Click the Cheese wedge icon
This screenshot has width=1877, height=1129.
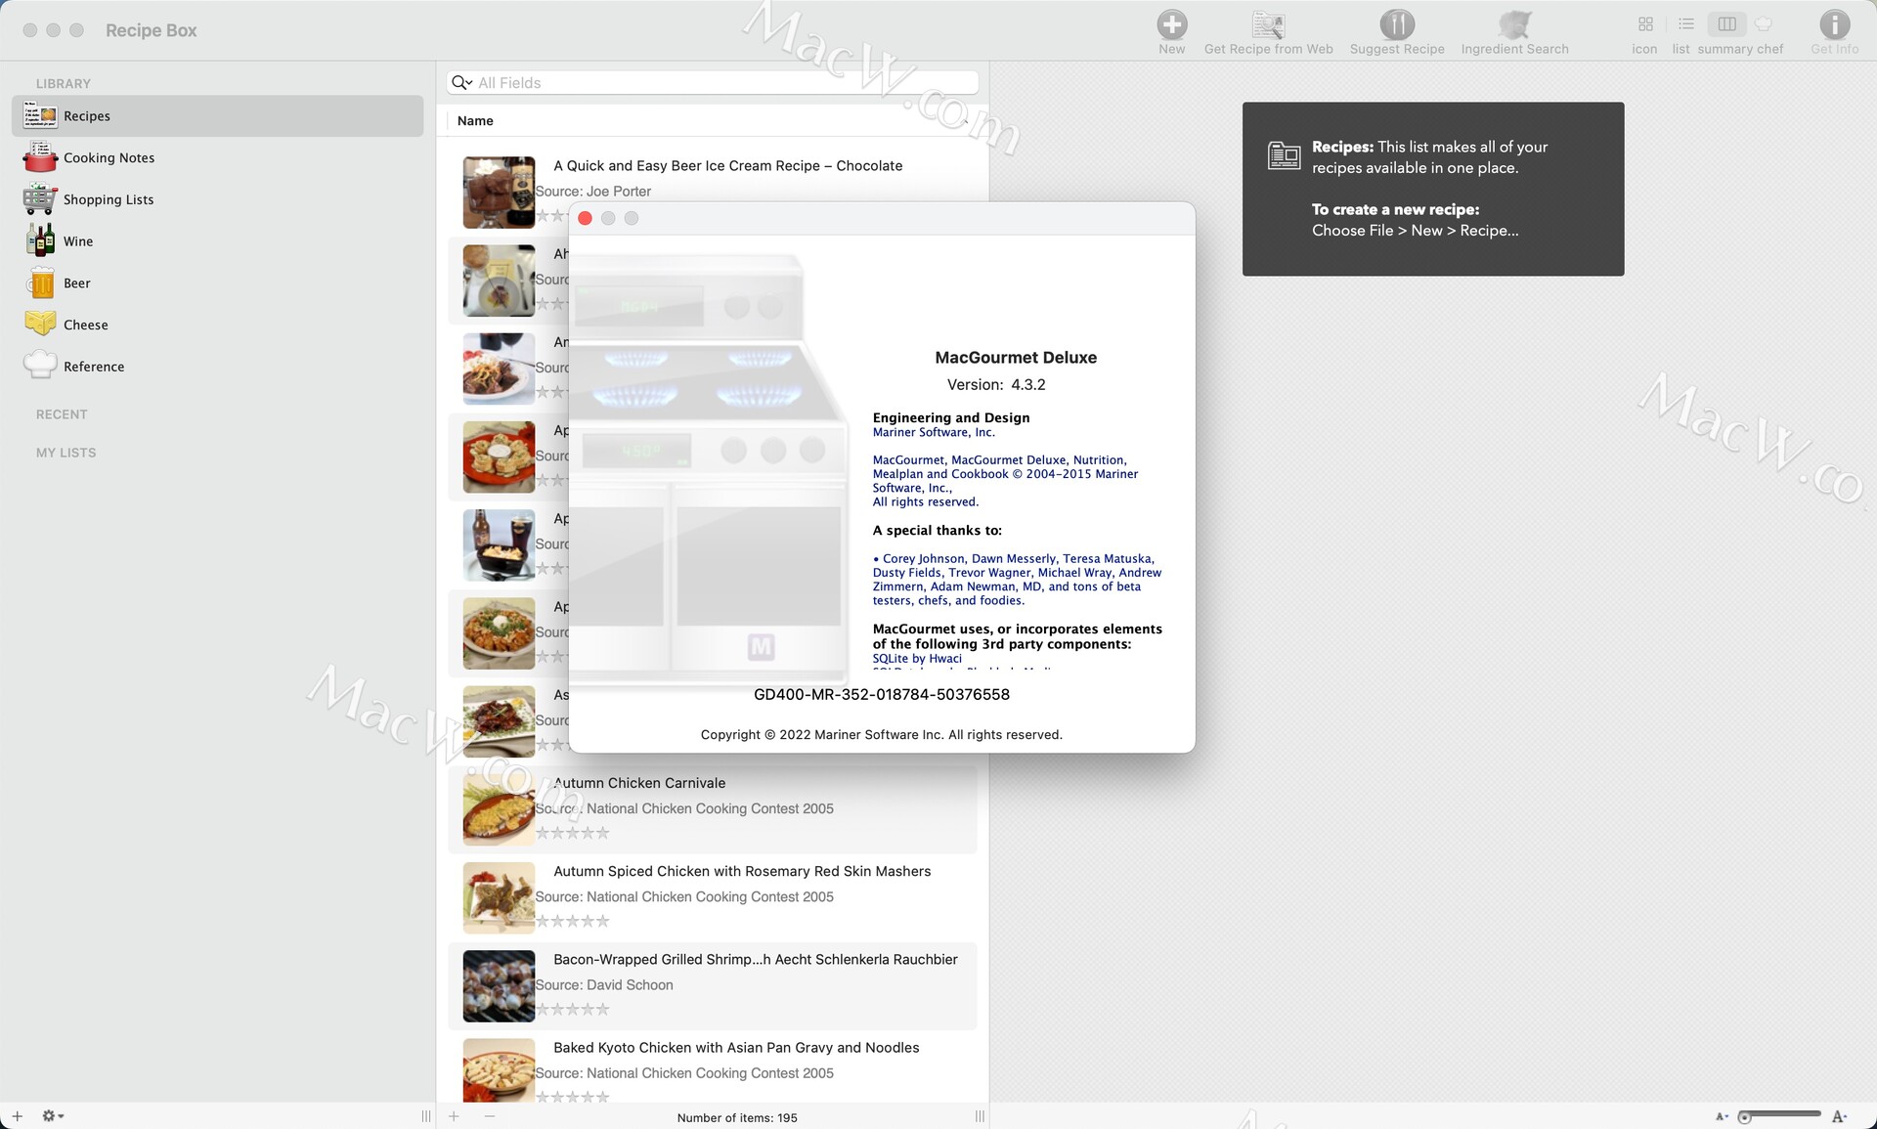(x=41, y=323)
